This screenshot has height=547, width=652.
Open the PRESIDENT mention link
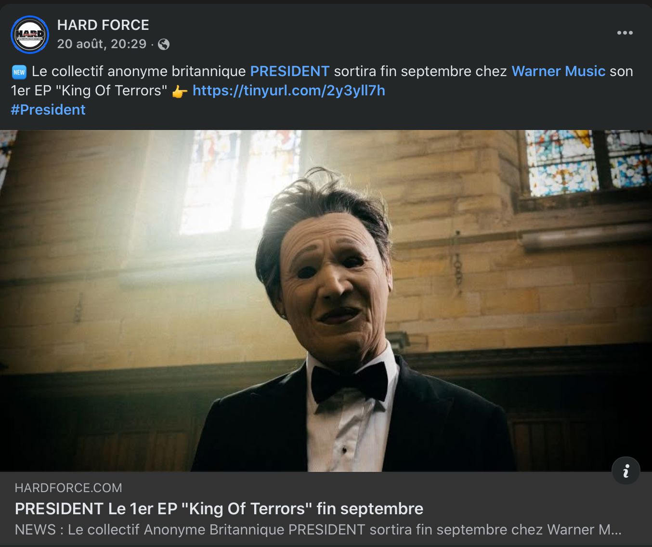pyautogui.click(x=290, y=71)
